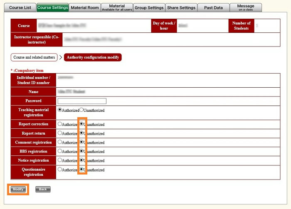
Task: Select Unauthorized for BBS registration
Action: point(81,152)
